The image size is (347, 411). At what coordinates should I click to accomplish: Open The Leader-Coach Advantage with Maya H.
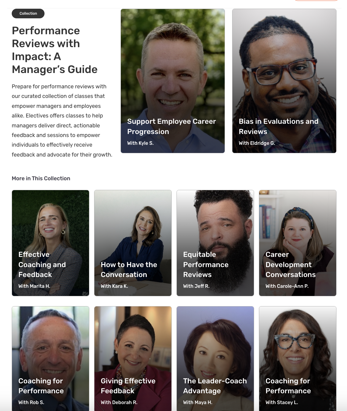click(x=215, y=359)
